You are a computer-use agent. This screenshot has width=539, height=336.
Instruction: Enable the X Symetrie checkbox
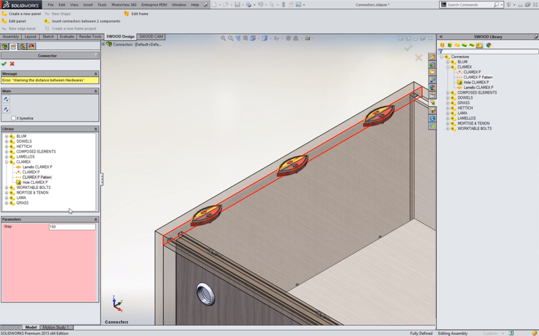tap(14, 118)
